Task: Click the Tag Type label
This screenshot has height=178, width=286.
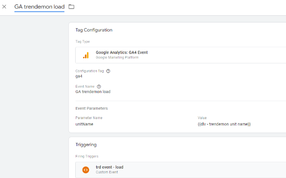Action: (82, 41)
